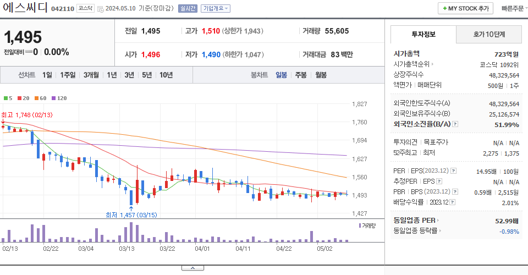The image size is (528, 275).
Task: Select the 5년 line chart period
Action: pos(147,75)
